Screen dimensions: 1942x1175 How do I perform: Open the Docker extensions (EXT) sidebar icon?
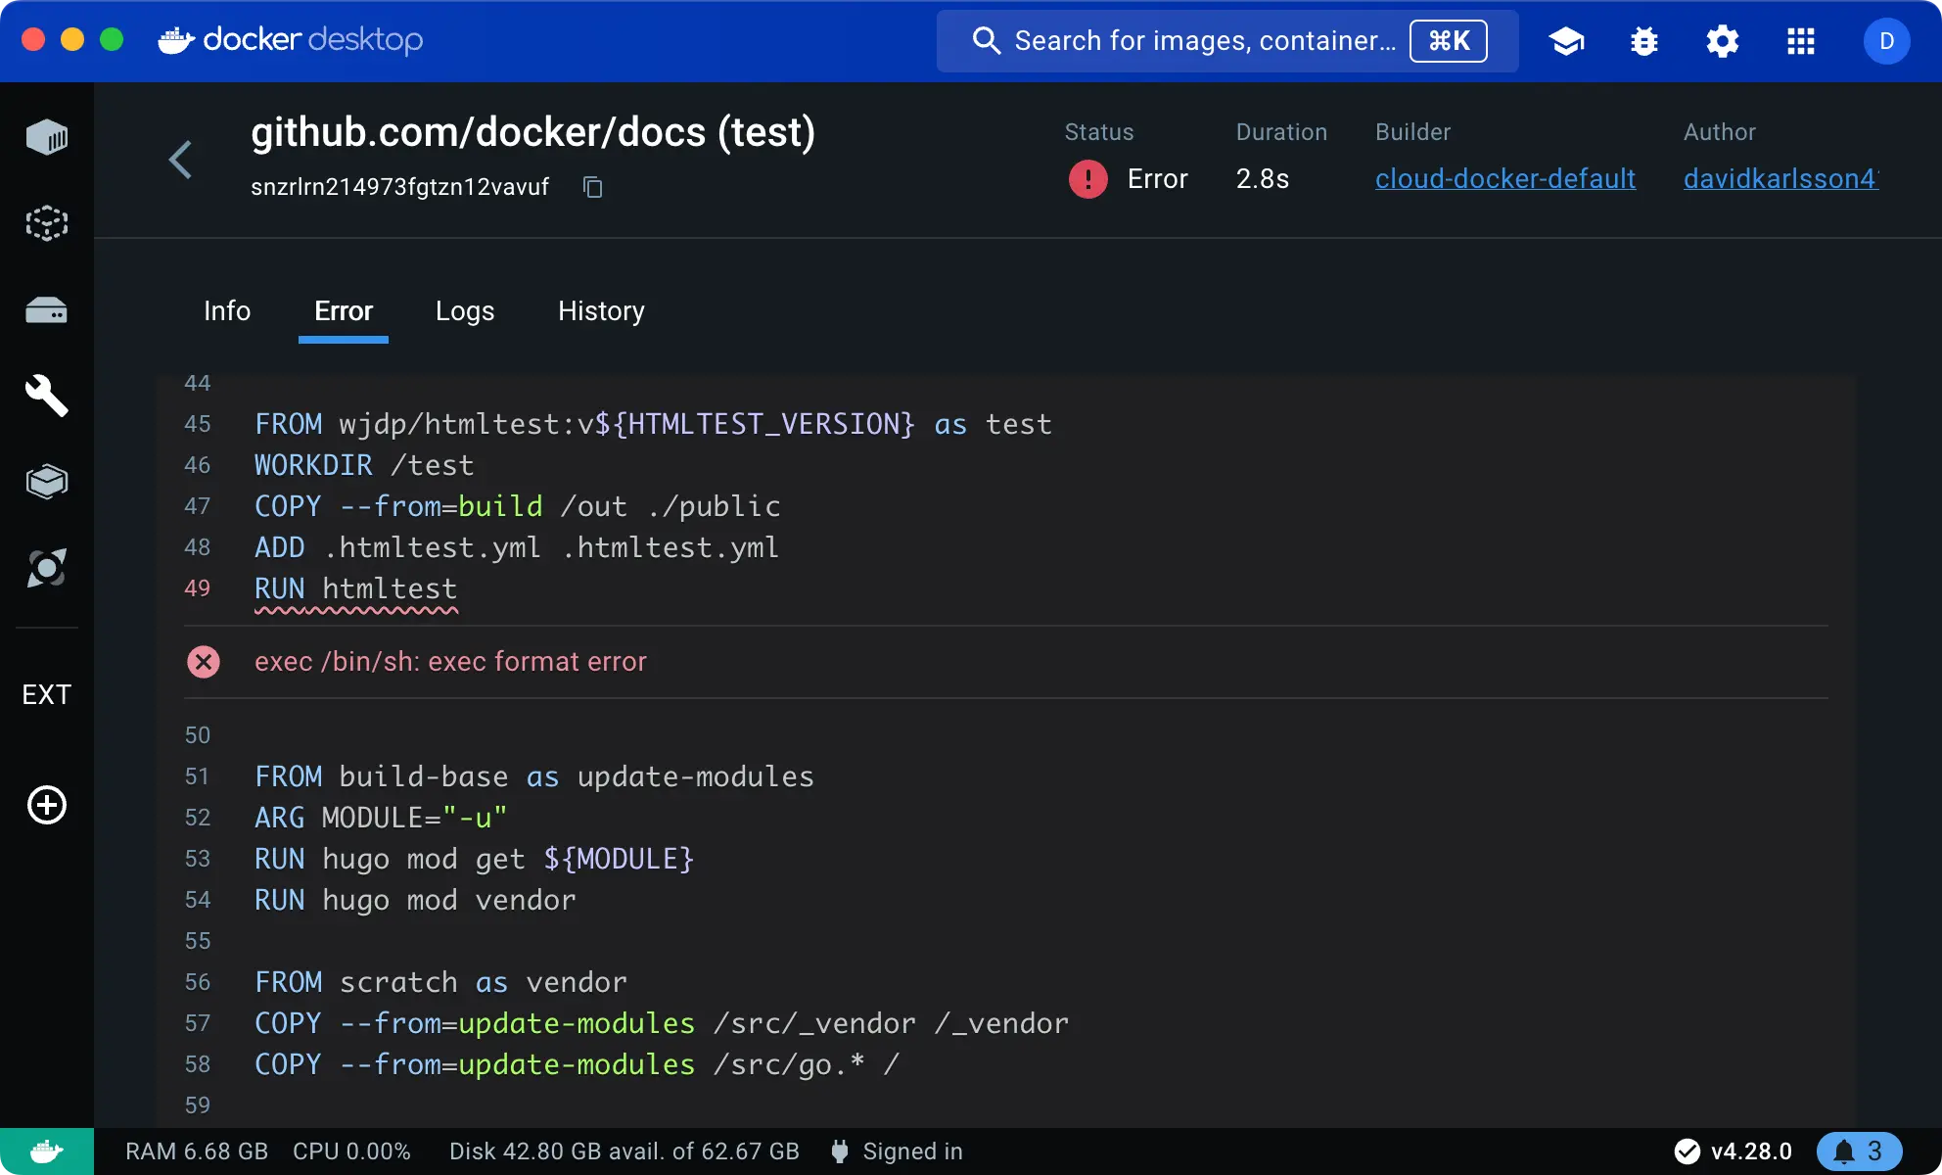point(47,695)
